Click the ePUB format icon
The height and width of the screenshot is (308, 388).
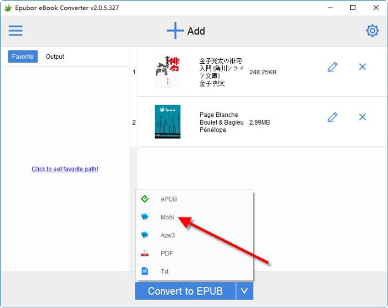pyautogui.click(x=145, y=199)
